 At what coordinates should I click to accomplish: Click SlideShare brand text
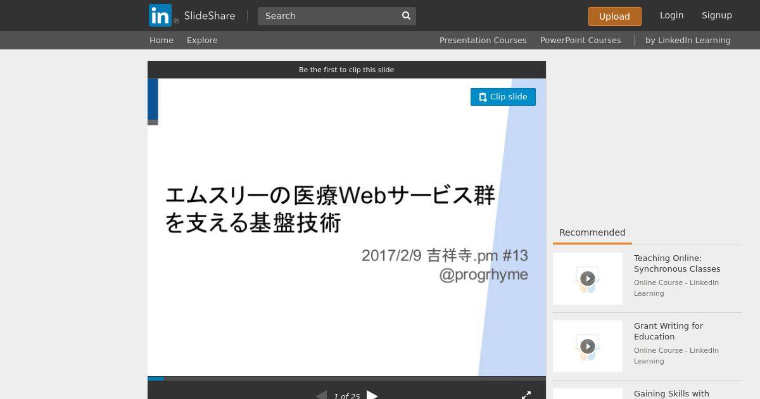[x=210, y=16]
